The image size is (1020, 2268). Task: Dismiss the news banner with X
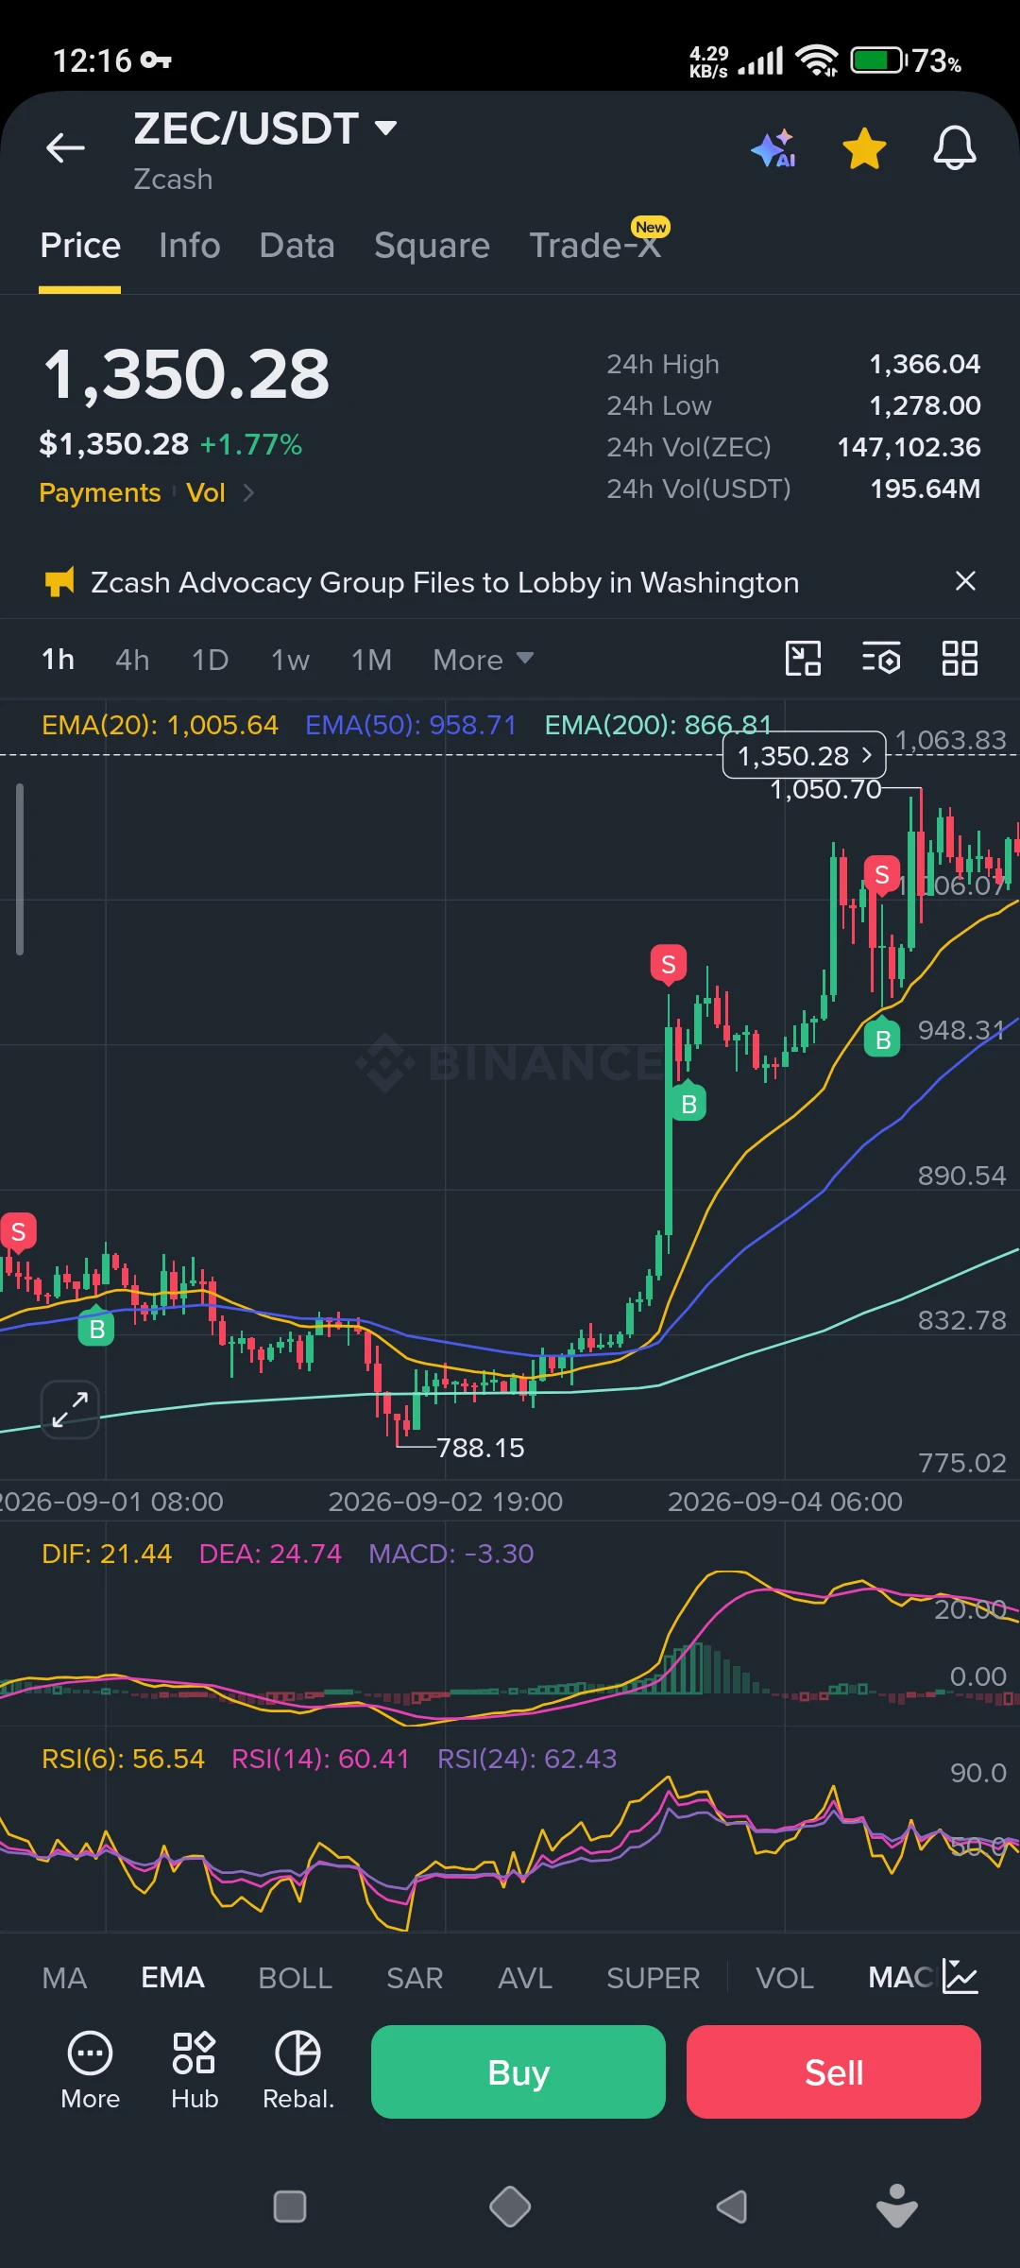(965, 580)
